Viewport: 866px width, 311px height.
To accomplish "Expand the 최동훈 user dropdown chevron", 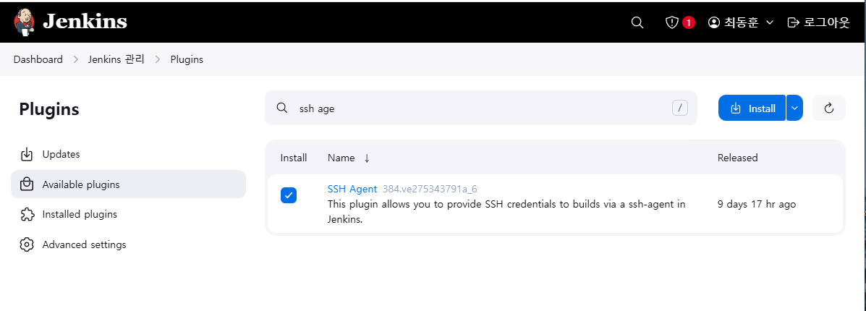I will point(770,22).
